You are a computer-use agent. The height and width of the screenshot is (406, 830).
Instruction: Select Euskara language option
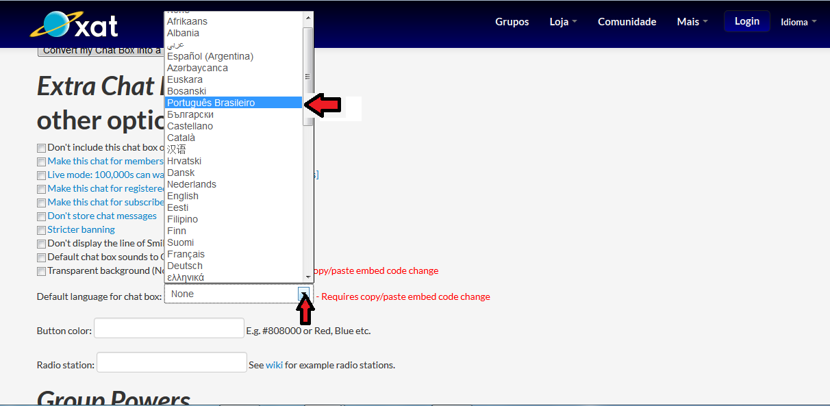click(234, 79)
